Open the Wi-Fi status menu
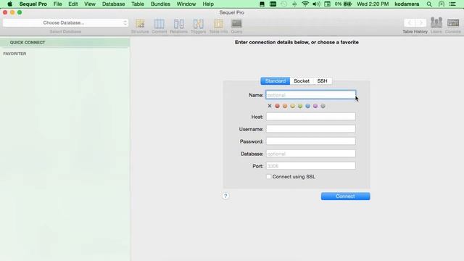464x261 pixels. [305, 4]
